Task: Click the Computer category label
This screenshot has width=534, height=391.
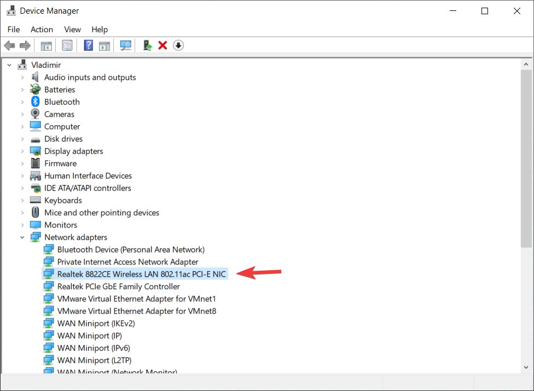Action: [x=62, y=126]
